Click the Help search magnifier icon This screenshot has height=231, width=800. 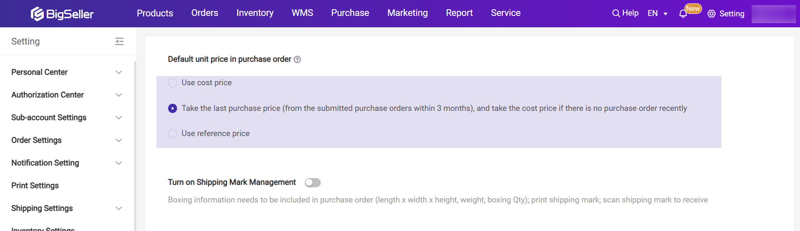[616, 13]
